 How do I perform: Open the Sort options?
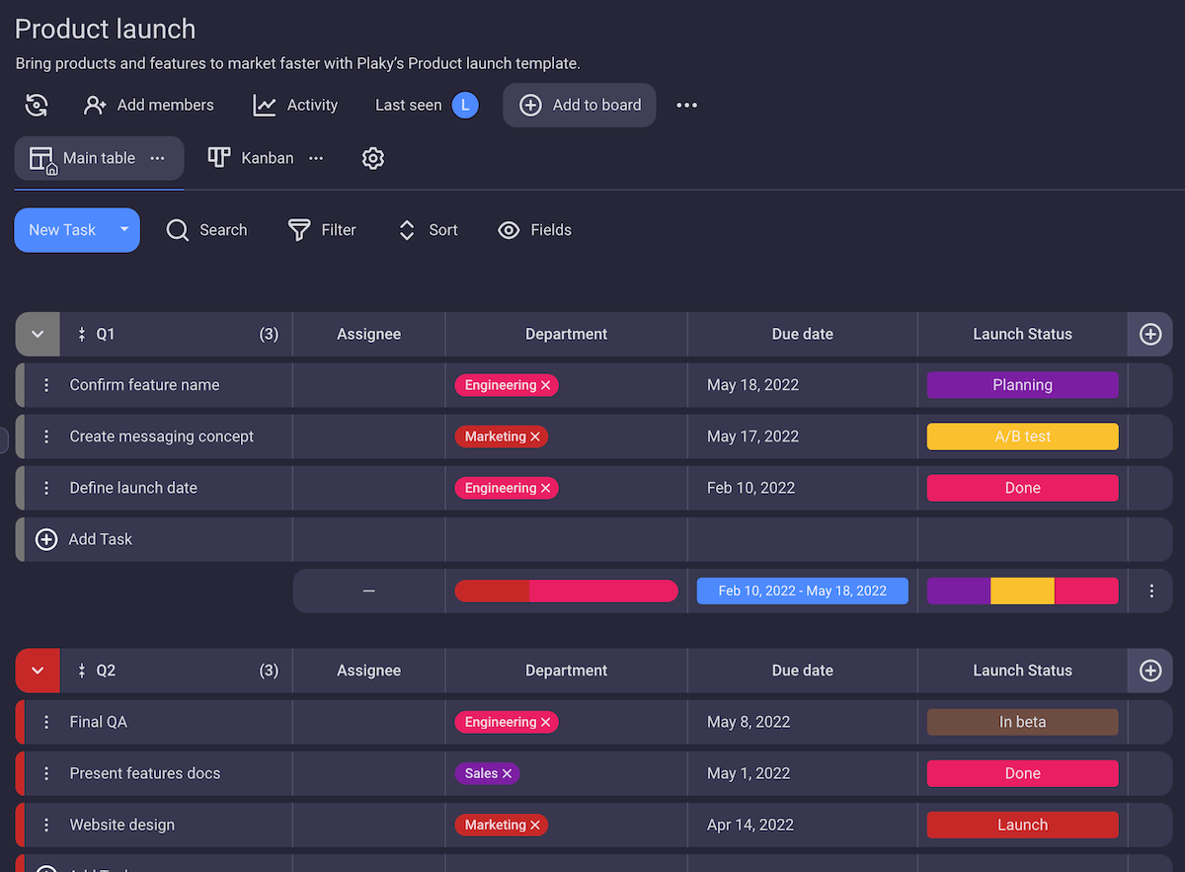428,230
